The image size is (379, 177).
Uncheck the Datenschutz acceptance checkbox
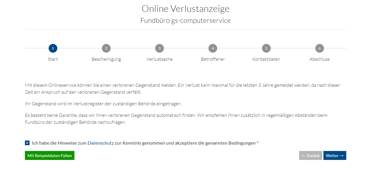(27, 143)
